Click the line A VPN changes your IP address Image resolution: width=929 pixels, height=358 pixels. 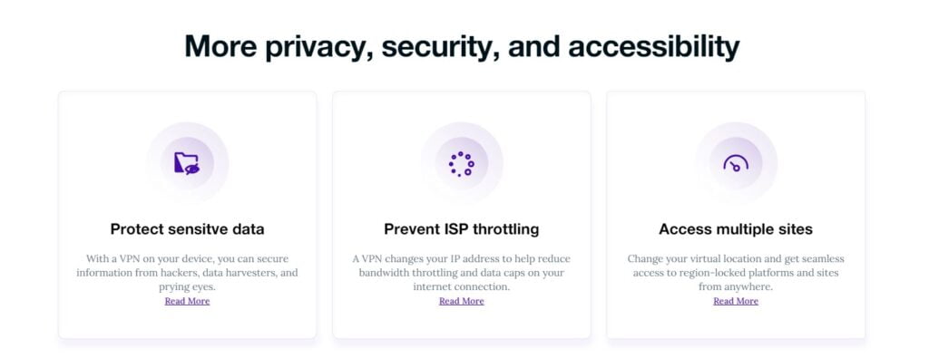coord(462,259)
